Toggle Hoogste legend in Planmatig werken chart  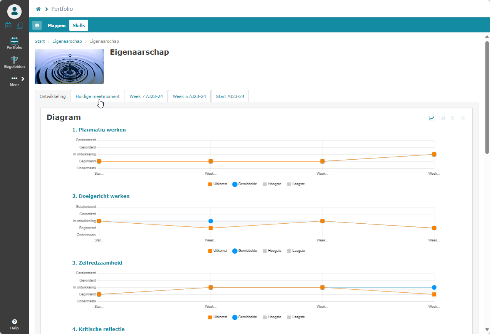coord(272,184)
